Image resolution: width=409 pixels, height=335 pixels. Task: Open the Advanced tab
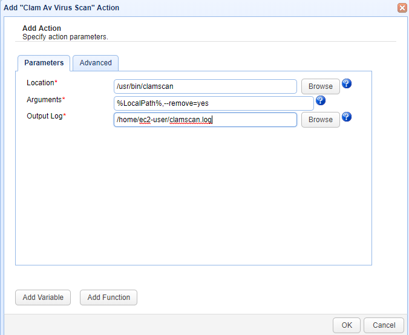tap(96, 63)
